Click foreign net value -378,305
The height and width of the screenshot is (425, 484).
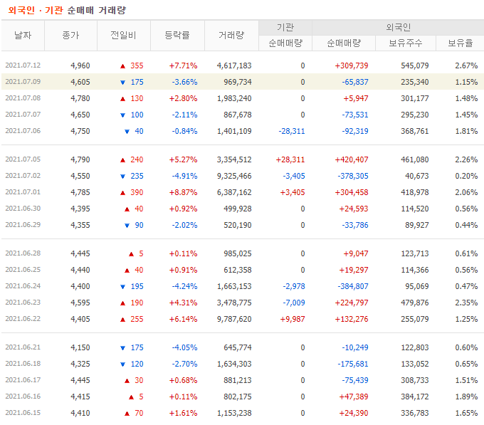point(353,176)
